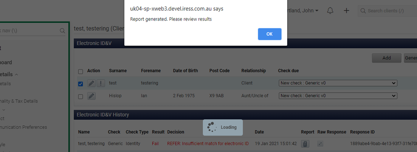Open the Report attachment icon in history
Screen dimensions: 417x152
click(x=305, y=144)
